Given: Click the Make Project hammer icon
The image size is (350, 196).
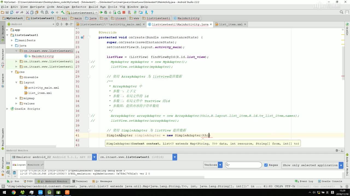Looking at the screenshot, I should (x=63, y=12).
